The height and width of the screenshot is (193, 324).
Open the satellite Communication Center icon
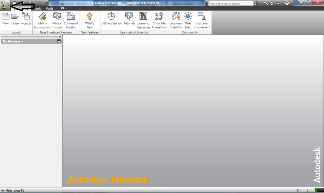(x=272, y=3)
